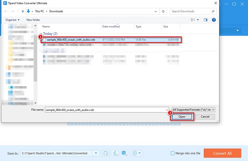Click the refresh folder icon
The image size is (248, 161).
(163, 12)
